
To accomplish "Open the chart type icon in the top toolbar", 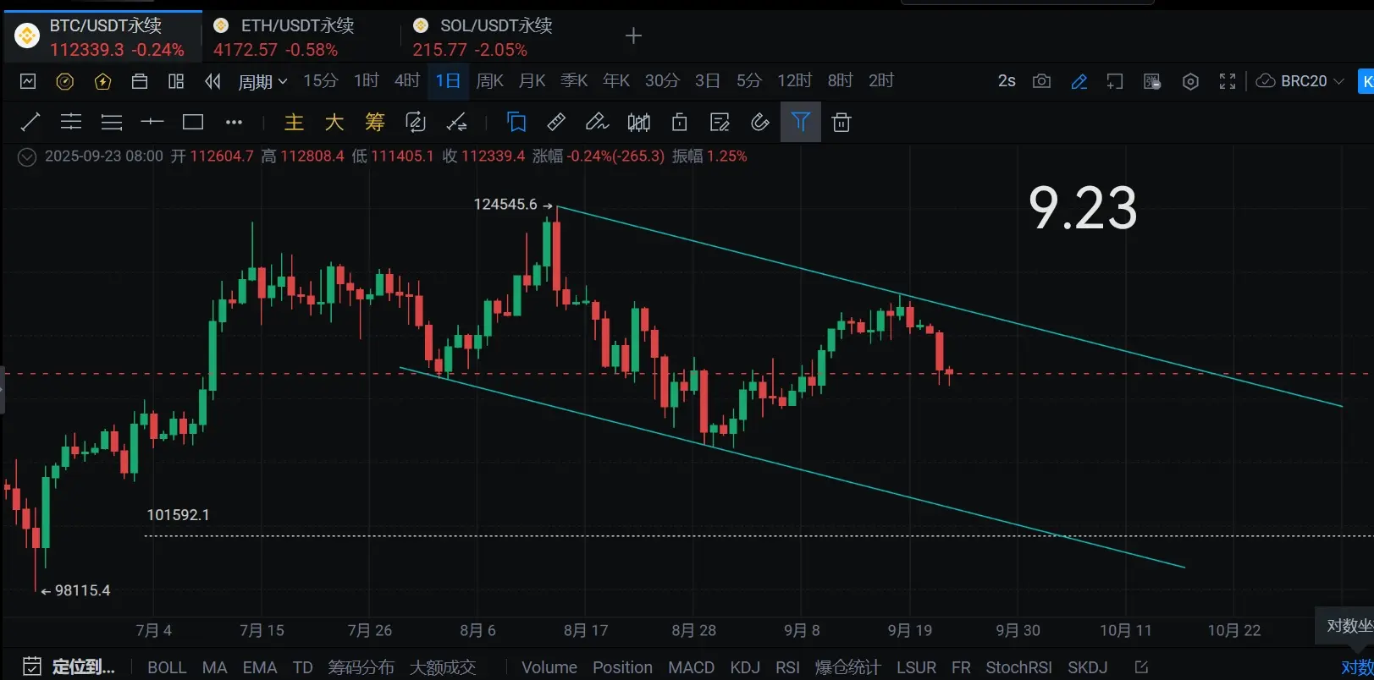I will (28, 81).
